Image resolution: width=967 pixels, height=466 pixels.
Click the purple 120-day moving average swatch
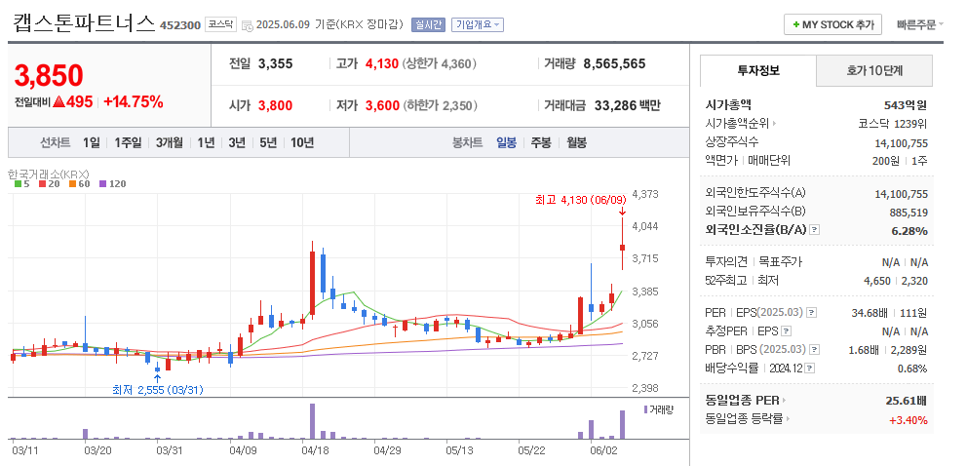103,183
